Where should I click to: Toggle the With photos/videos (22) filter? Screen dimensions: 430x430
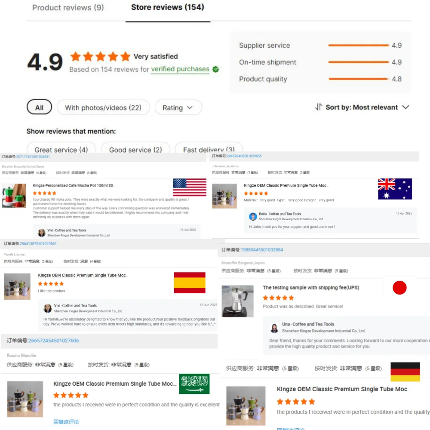pyautogui.click(x=103, y=107)
